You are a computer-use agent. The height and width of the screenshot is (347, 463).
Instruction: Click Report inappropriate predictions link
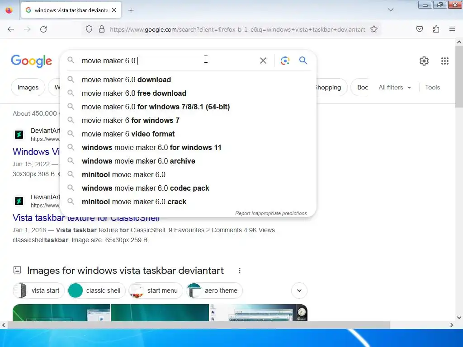coord(271,213)
